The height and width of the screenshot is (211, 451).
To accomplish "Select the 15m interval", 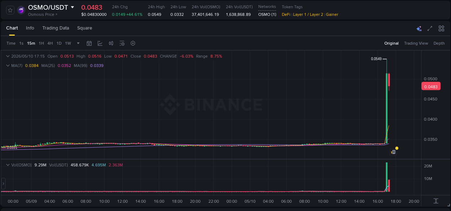I will pyautogui.click(x=31, y=43).
